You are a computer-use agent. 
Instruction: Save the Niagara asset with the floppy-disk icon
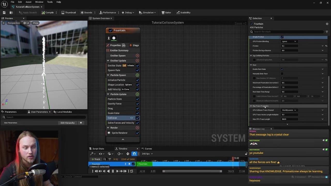point(4,12)
